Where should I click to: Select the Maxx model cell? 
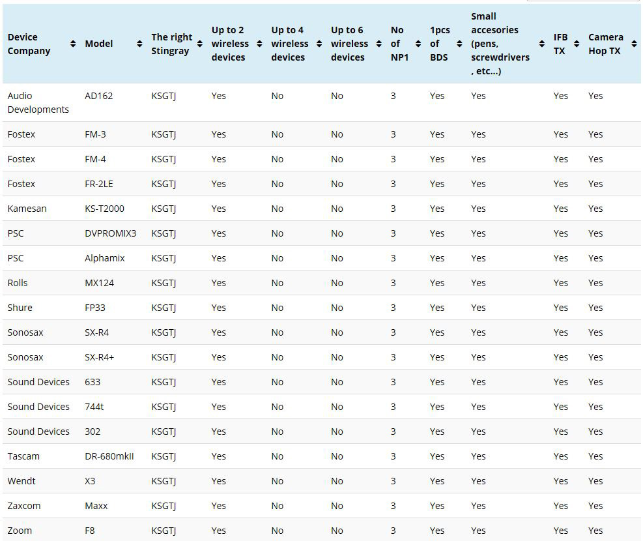96,506
